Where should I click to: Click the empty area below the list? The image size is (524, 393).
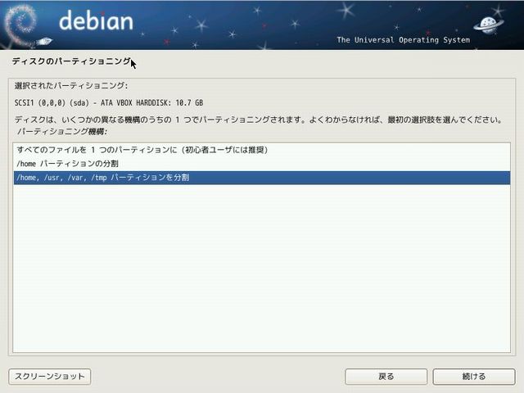(262, 270)
